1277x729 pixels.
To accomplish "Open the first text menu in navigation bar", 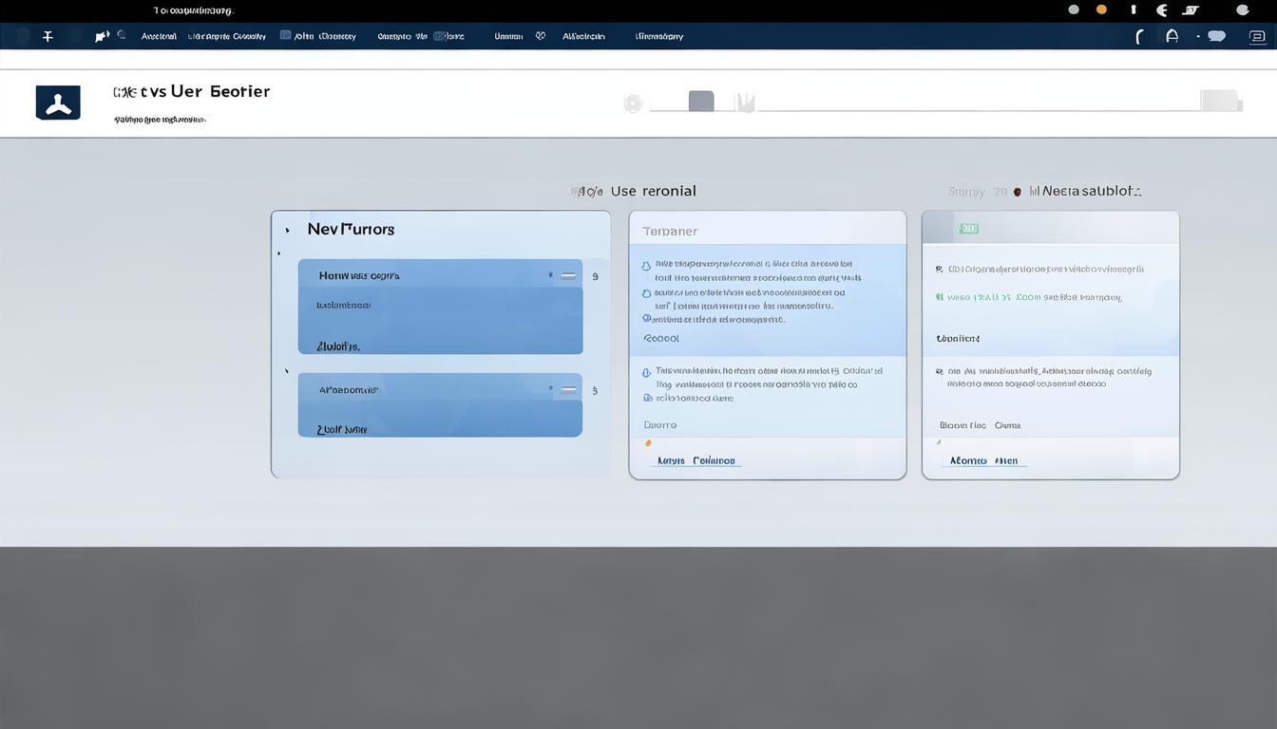I will 159,36.
